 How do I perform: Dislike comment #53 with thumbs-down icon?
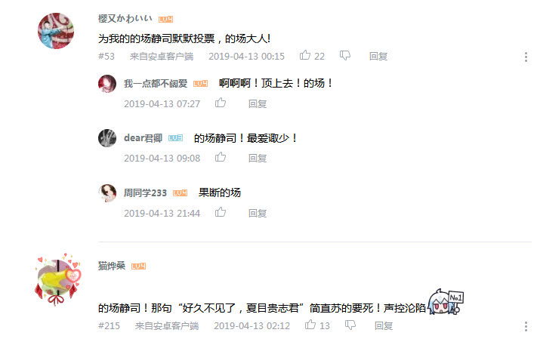click(345, 55)
